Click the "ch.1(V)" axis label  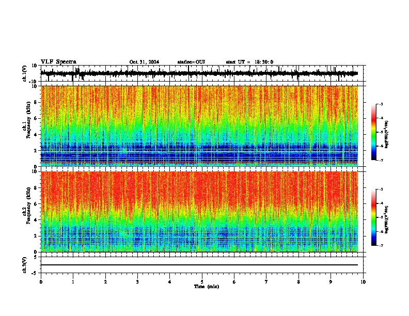[25, 73]
